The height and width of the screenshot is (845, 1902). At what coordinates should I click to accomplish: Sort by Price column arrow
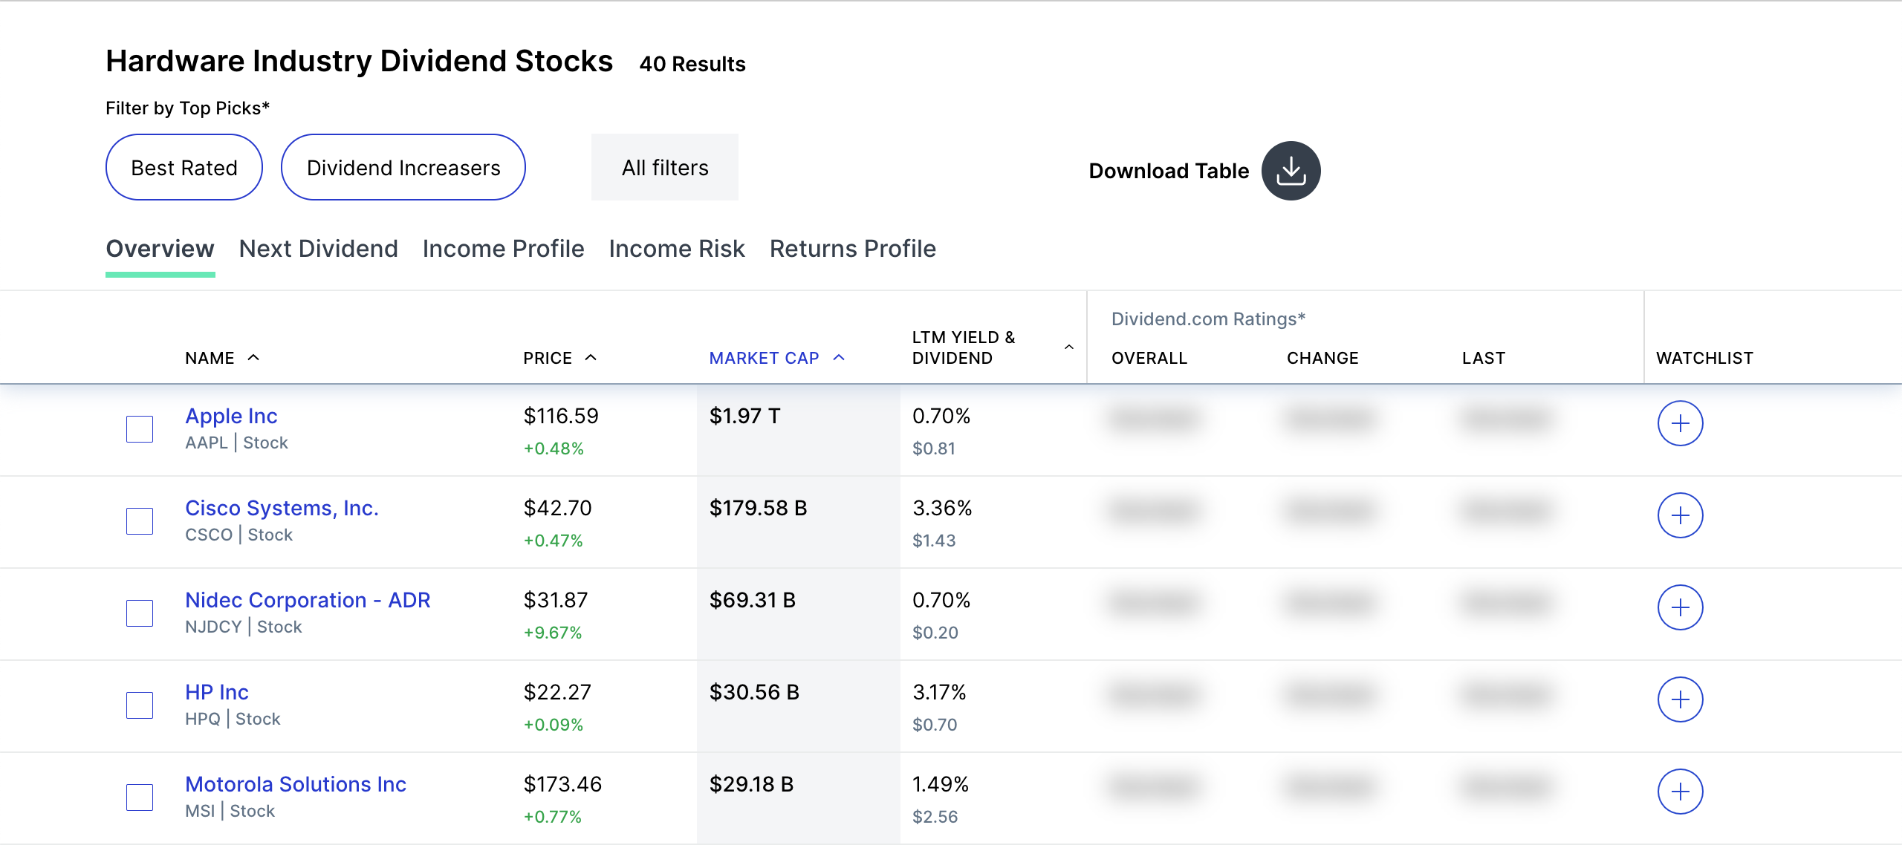click(591, 357)
